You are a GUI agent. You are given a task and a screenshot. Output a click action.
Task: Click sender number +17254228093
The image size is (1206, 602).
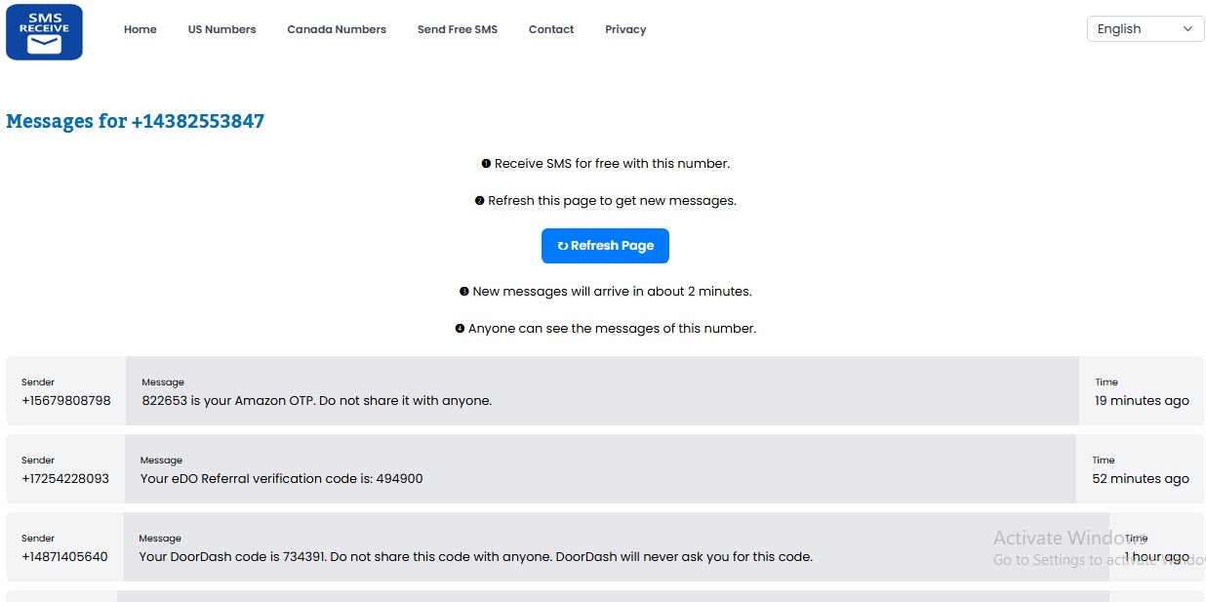(x=65, y=478)
